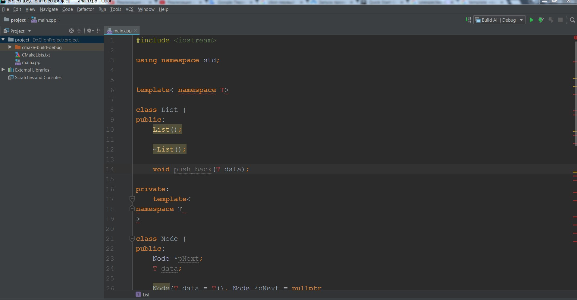Image resolution: width=577 pixels, height=300 pixels.
Task: Fold the template block at line 17
Action: pyautogui.click(x=132, y=199)
